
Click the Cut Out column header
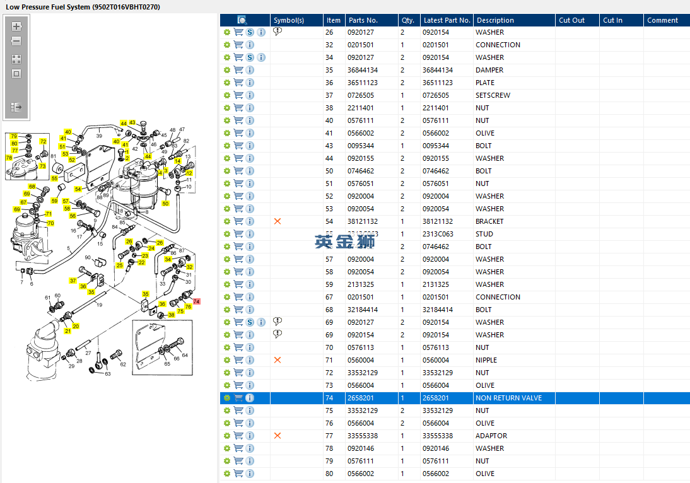click(577, 20)
